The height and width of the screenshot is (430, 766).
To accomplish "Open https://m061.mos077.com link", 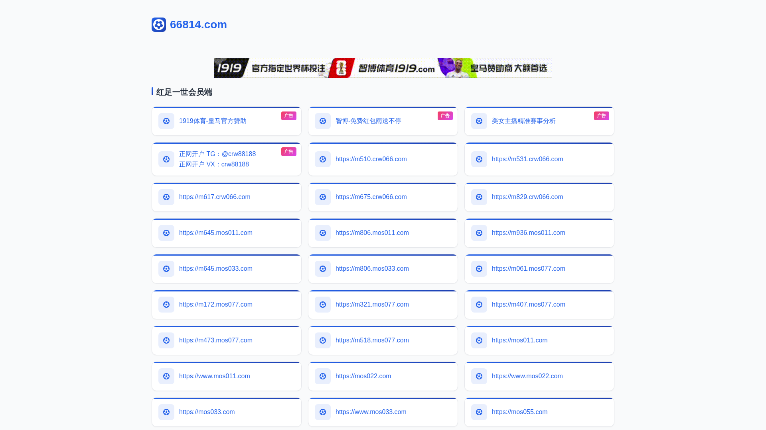I will coord(529,269).
